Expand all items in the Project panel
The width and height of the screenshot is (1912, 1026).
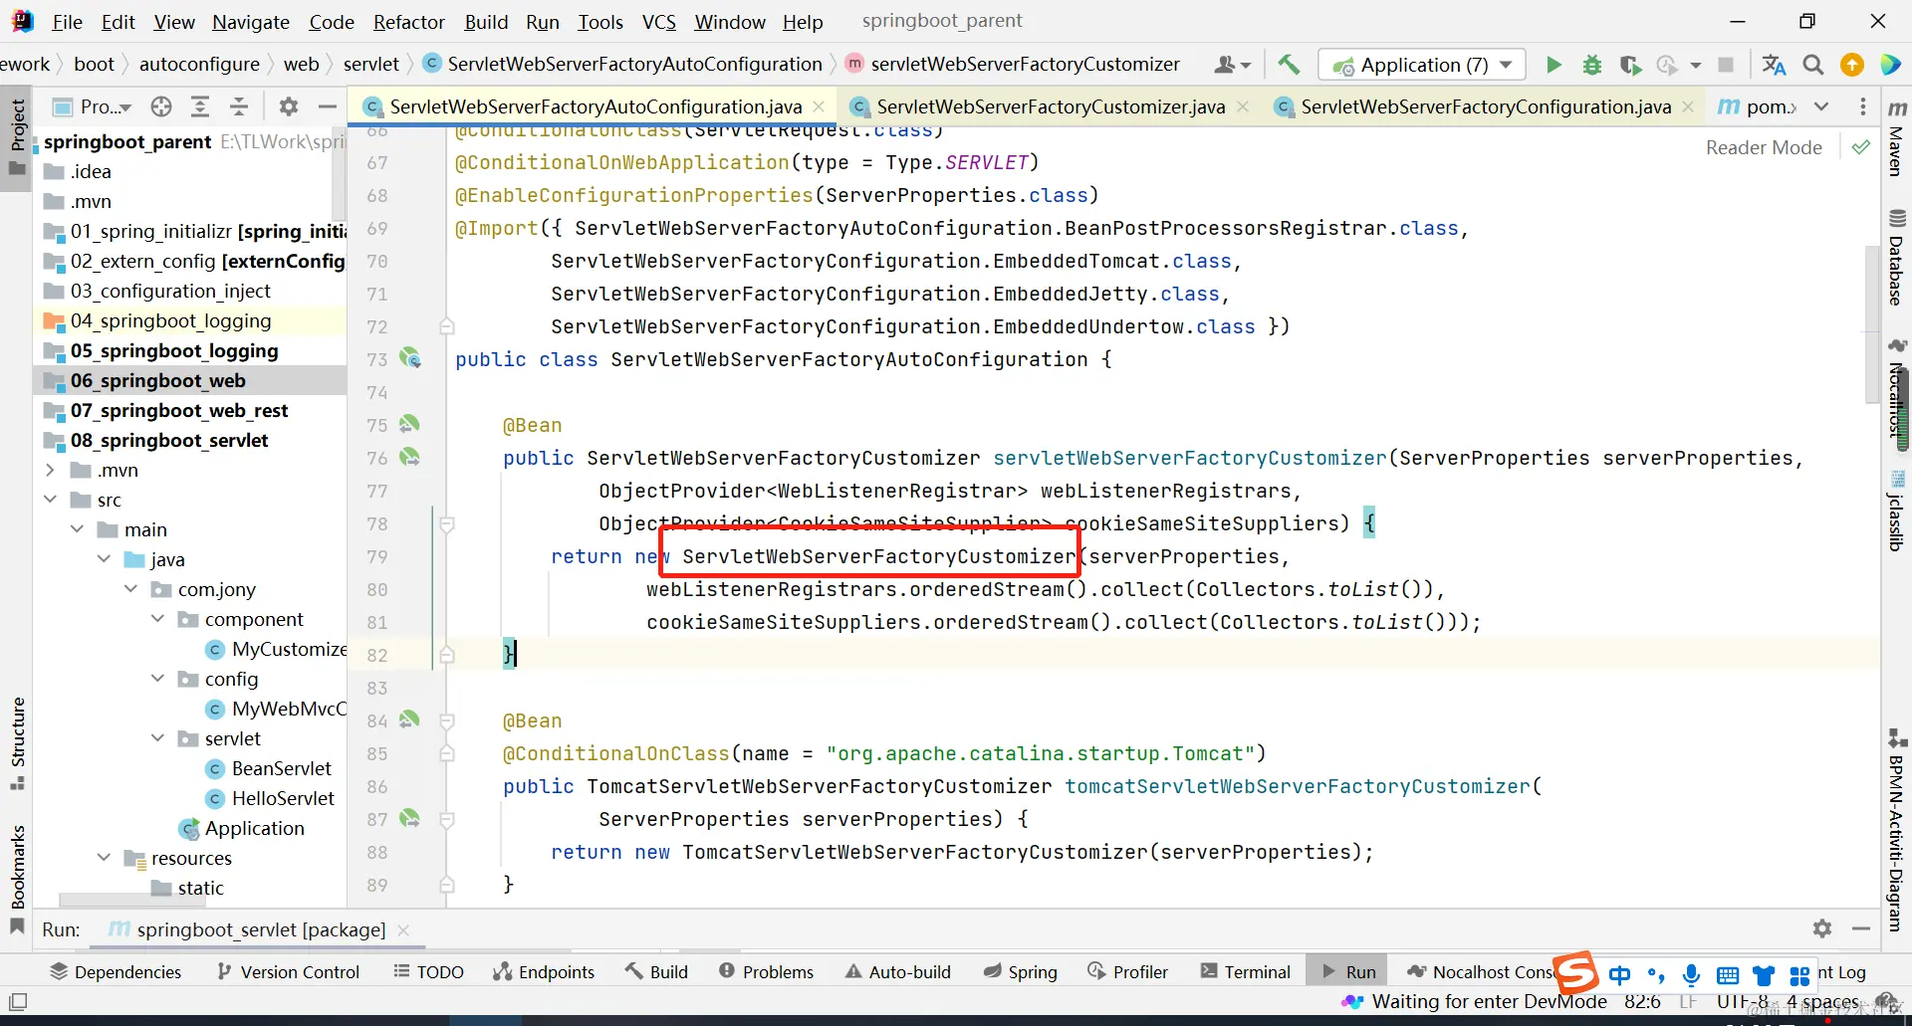(200, 106)
